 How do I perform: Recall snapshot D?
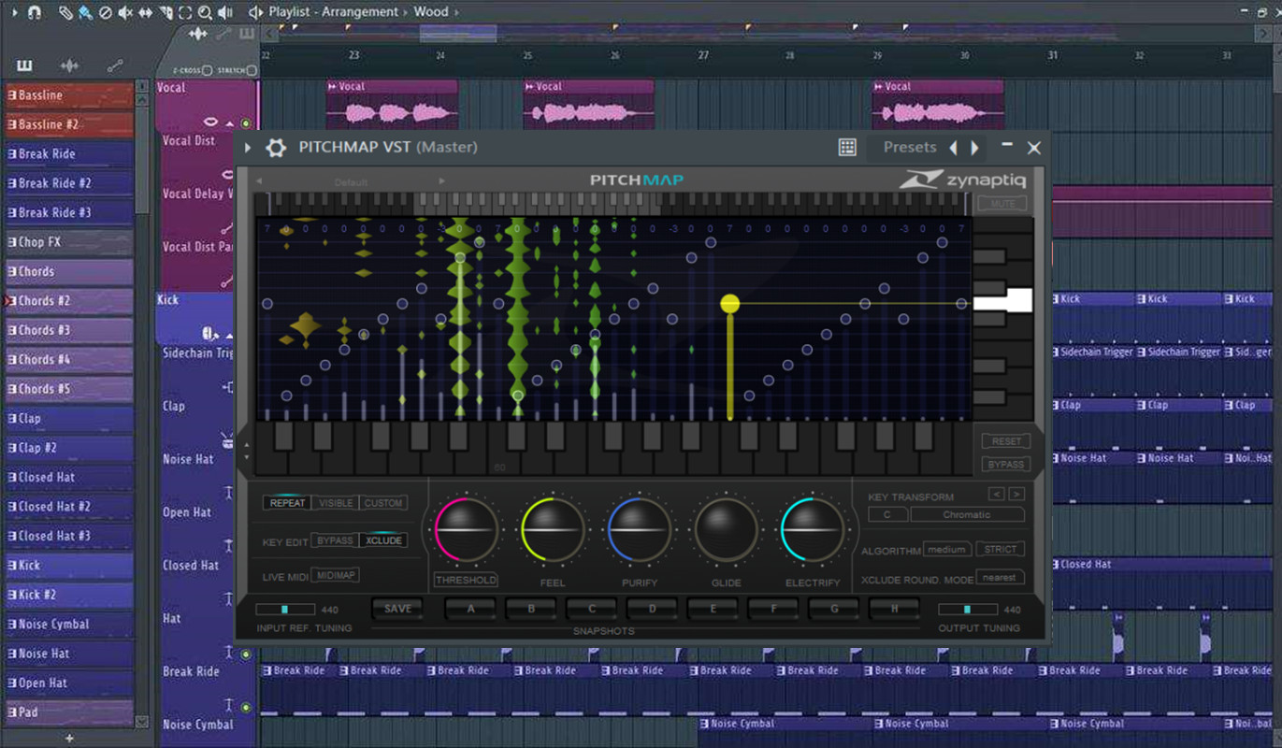click(x=652, y=609)
